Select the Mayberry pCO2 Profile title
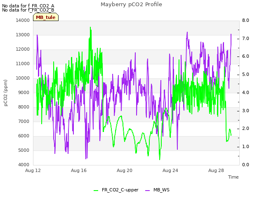264x198 pixels. point(131,5)
